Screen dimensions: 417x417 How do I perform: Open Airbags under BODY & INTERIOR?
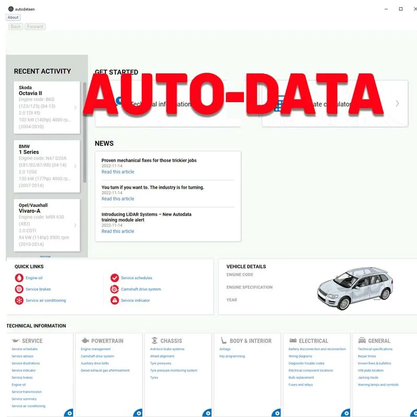[x=225, y=349]
